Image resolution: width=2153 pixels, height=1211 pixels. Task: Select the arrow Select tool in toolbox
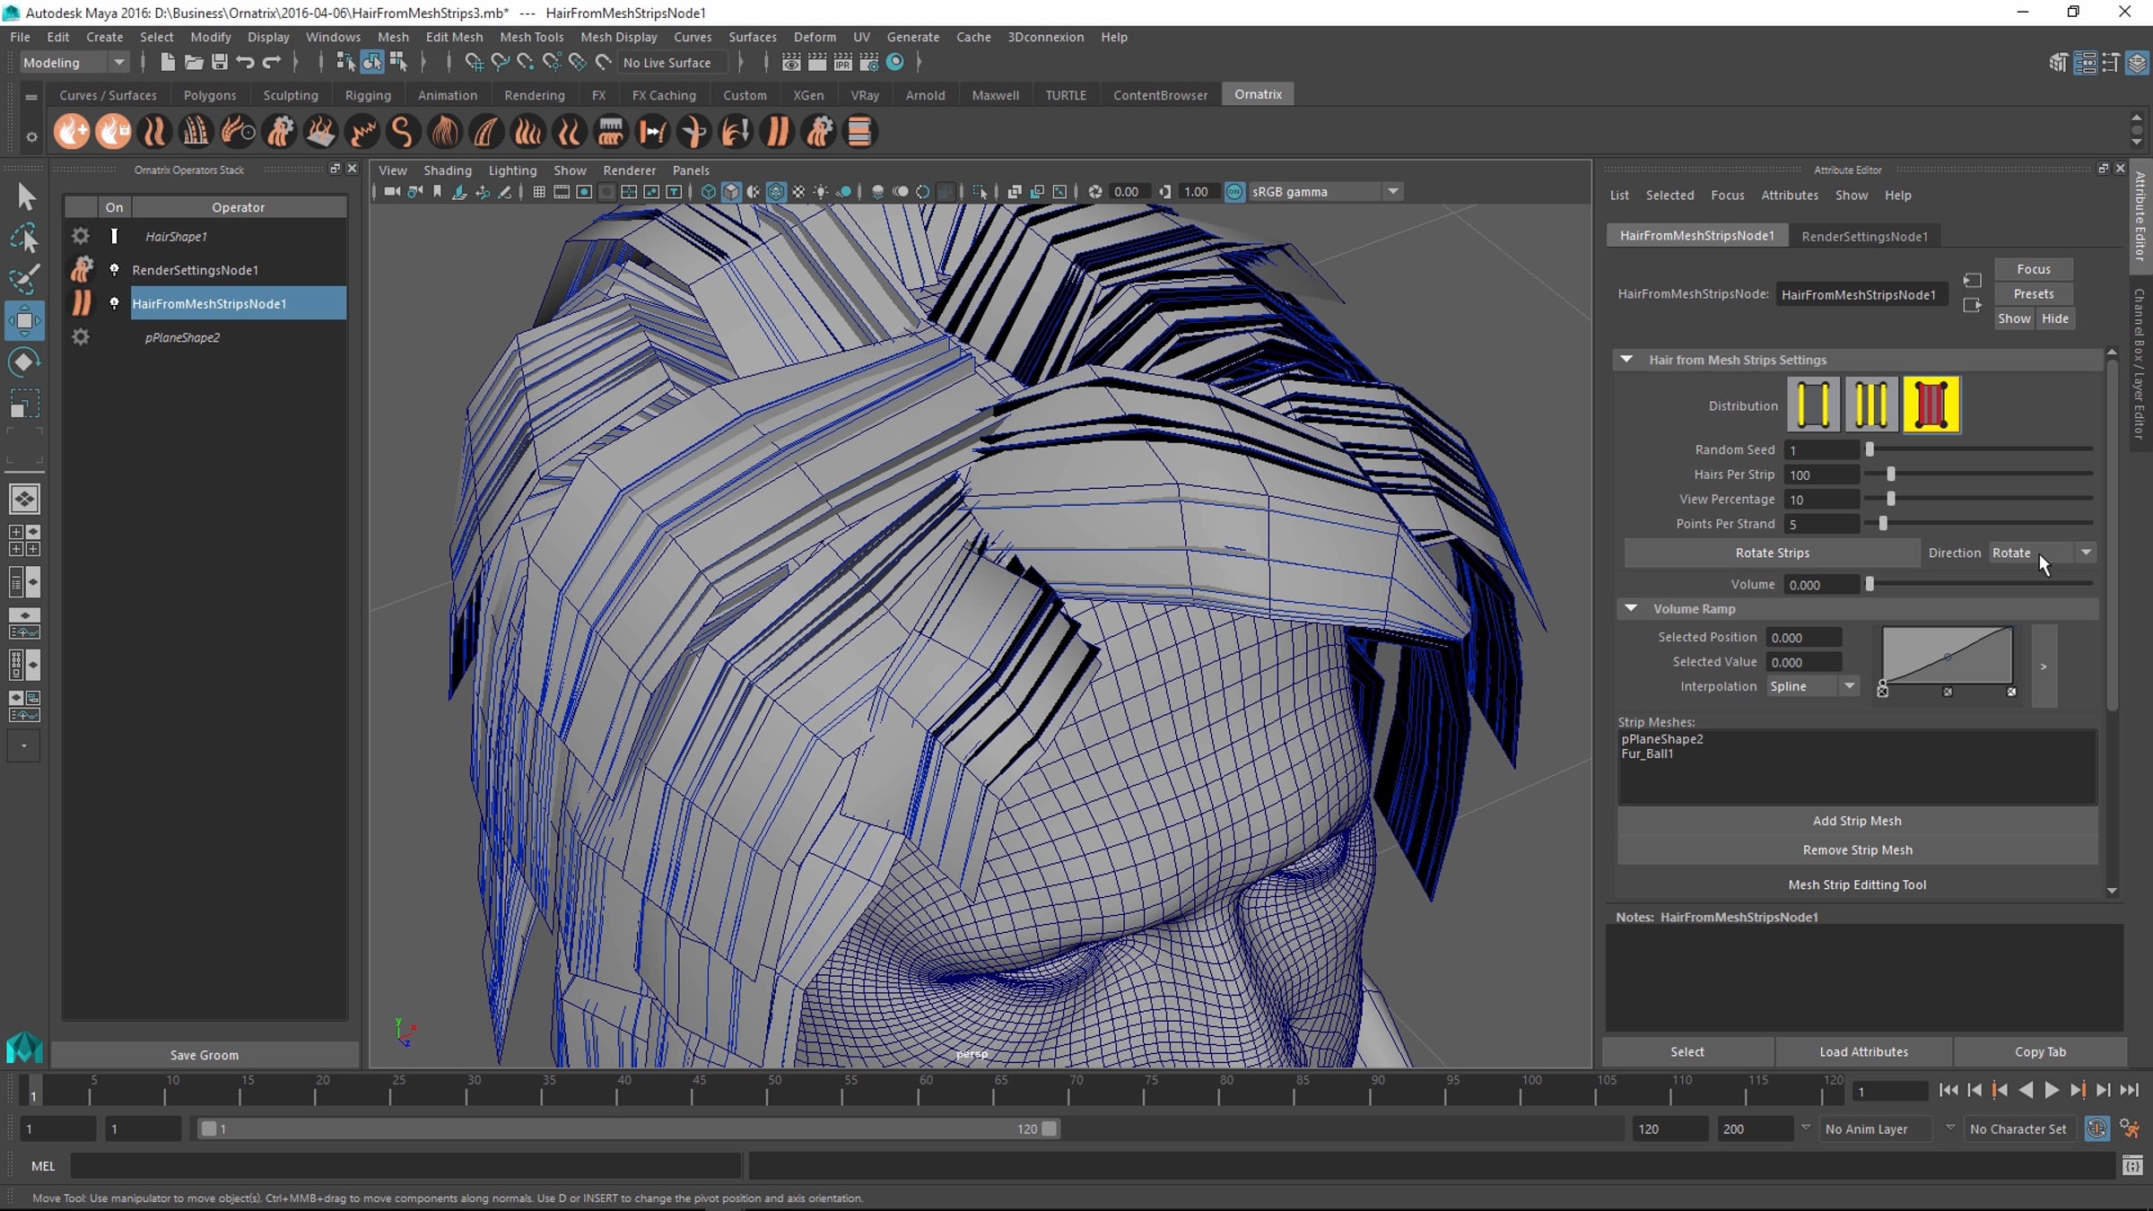coord(25,196)
